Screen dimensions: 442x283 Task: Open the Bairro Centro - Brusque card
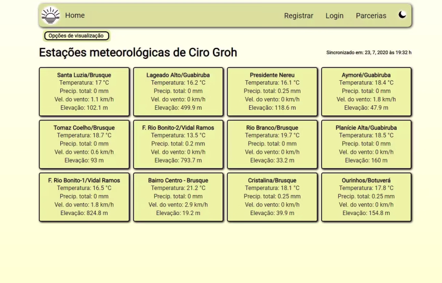[178, 197]
